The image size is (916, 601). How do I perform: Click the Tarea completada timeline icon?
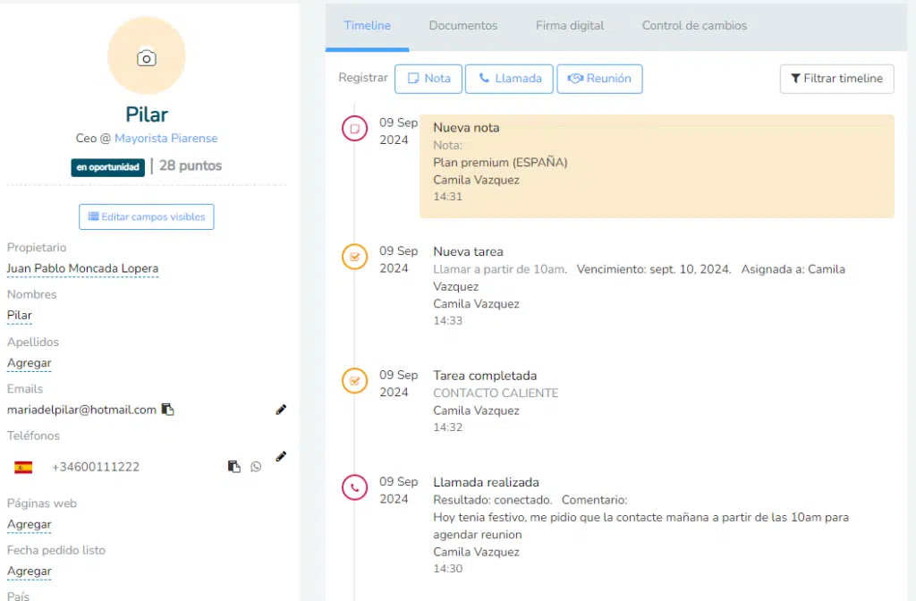point(354,381)
